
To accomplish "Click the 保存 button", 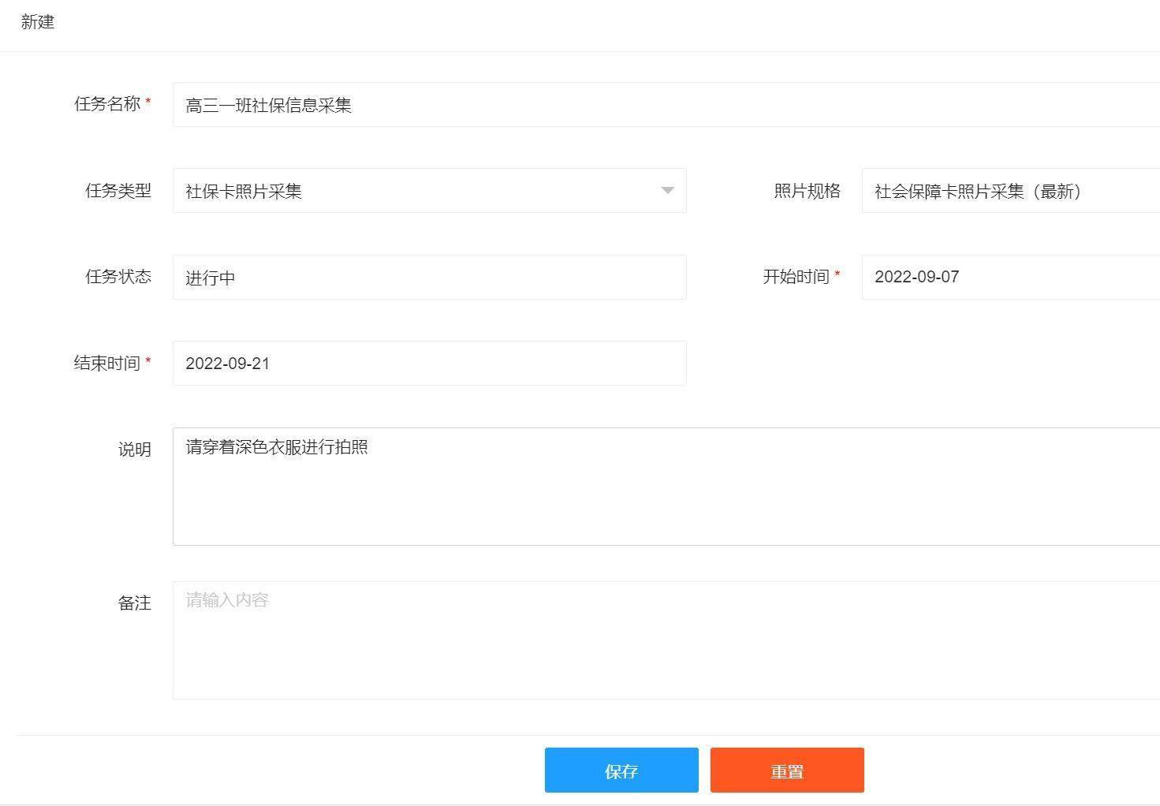I will click(621, 771).
